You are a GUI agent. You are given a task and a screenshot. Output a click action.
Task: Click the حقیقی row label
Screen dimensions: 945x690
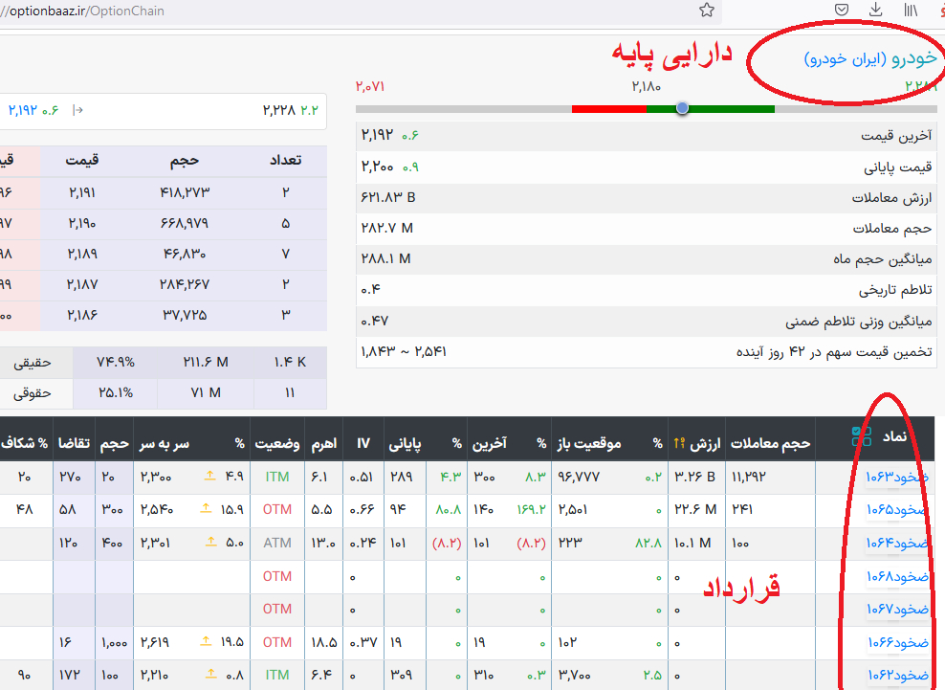33,363
